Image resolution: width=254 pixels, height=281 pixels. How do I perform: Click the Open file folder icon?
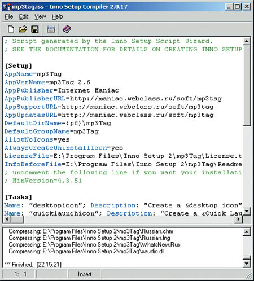23,29
